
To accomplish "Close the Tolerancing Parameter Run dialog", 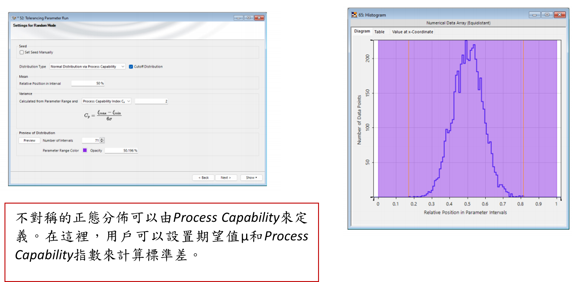I will tap(259, 18).
